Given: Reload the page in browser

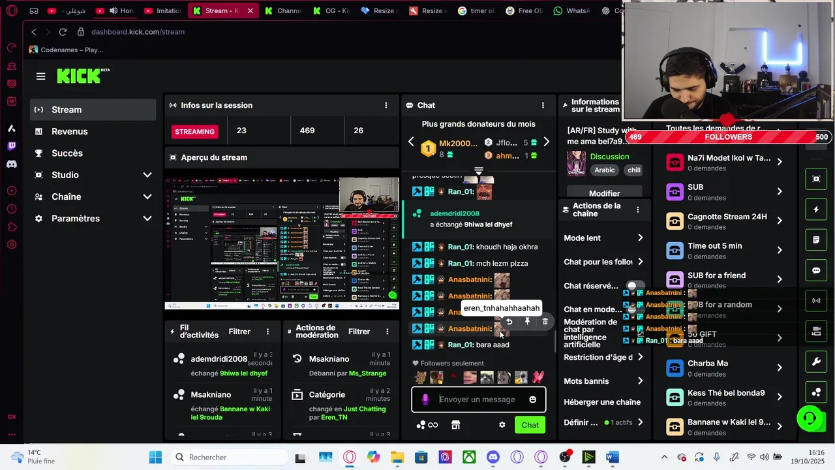Looking at the screenshot, I should pos(63,32).
